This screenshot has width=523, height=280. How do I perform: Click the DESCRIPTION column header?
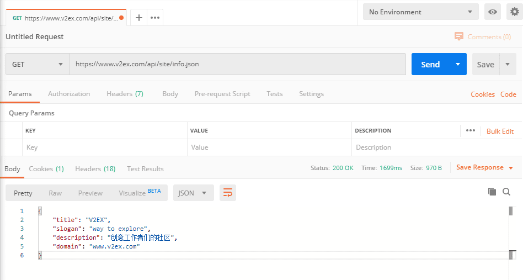point(373,130)
